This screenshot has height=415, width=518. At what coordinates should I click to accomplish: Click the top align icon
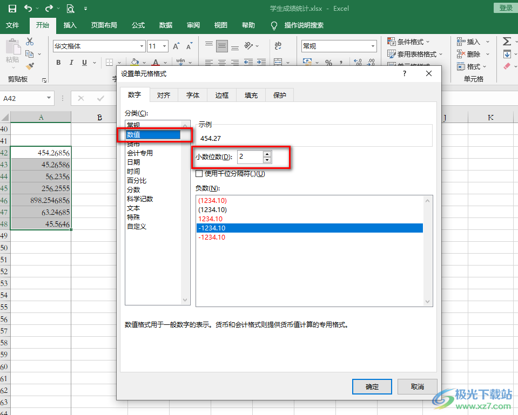tap(209, 44)
